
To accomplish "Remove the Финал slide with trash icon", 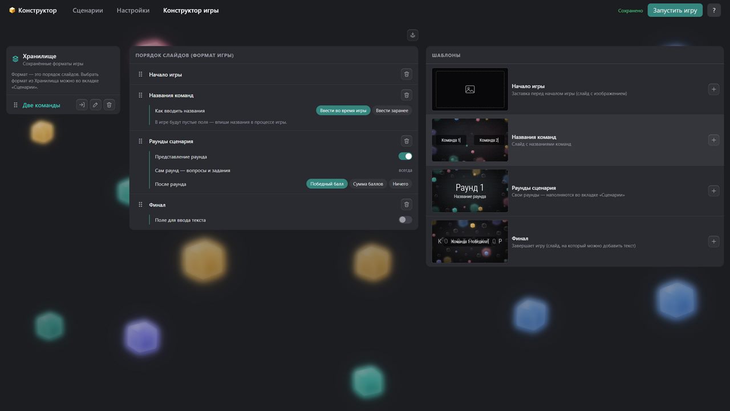I will 406,204.
